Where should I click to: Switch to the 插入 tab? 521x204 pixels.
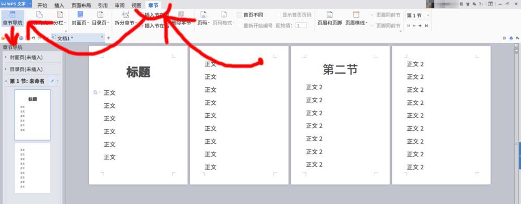59,5
